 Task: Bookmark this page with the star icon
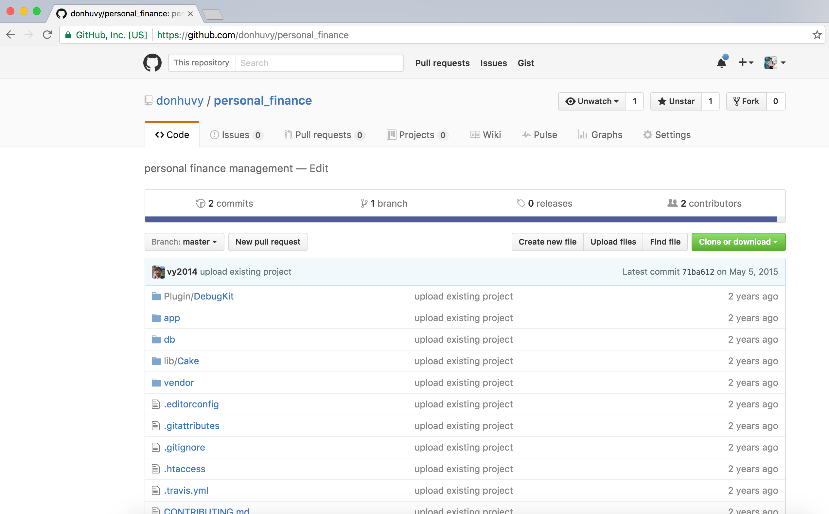coord(817,35)
